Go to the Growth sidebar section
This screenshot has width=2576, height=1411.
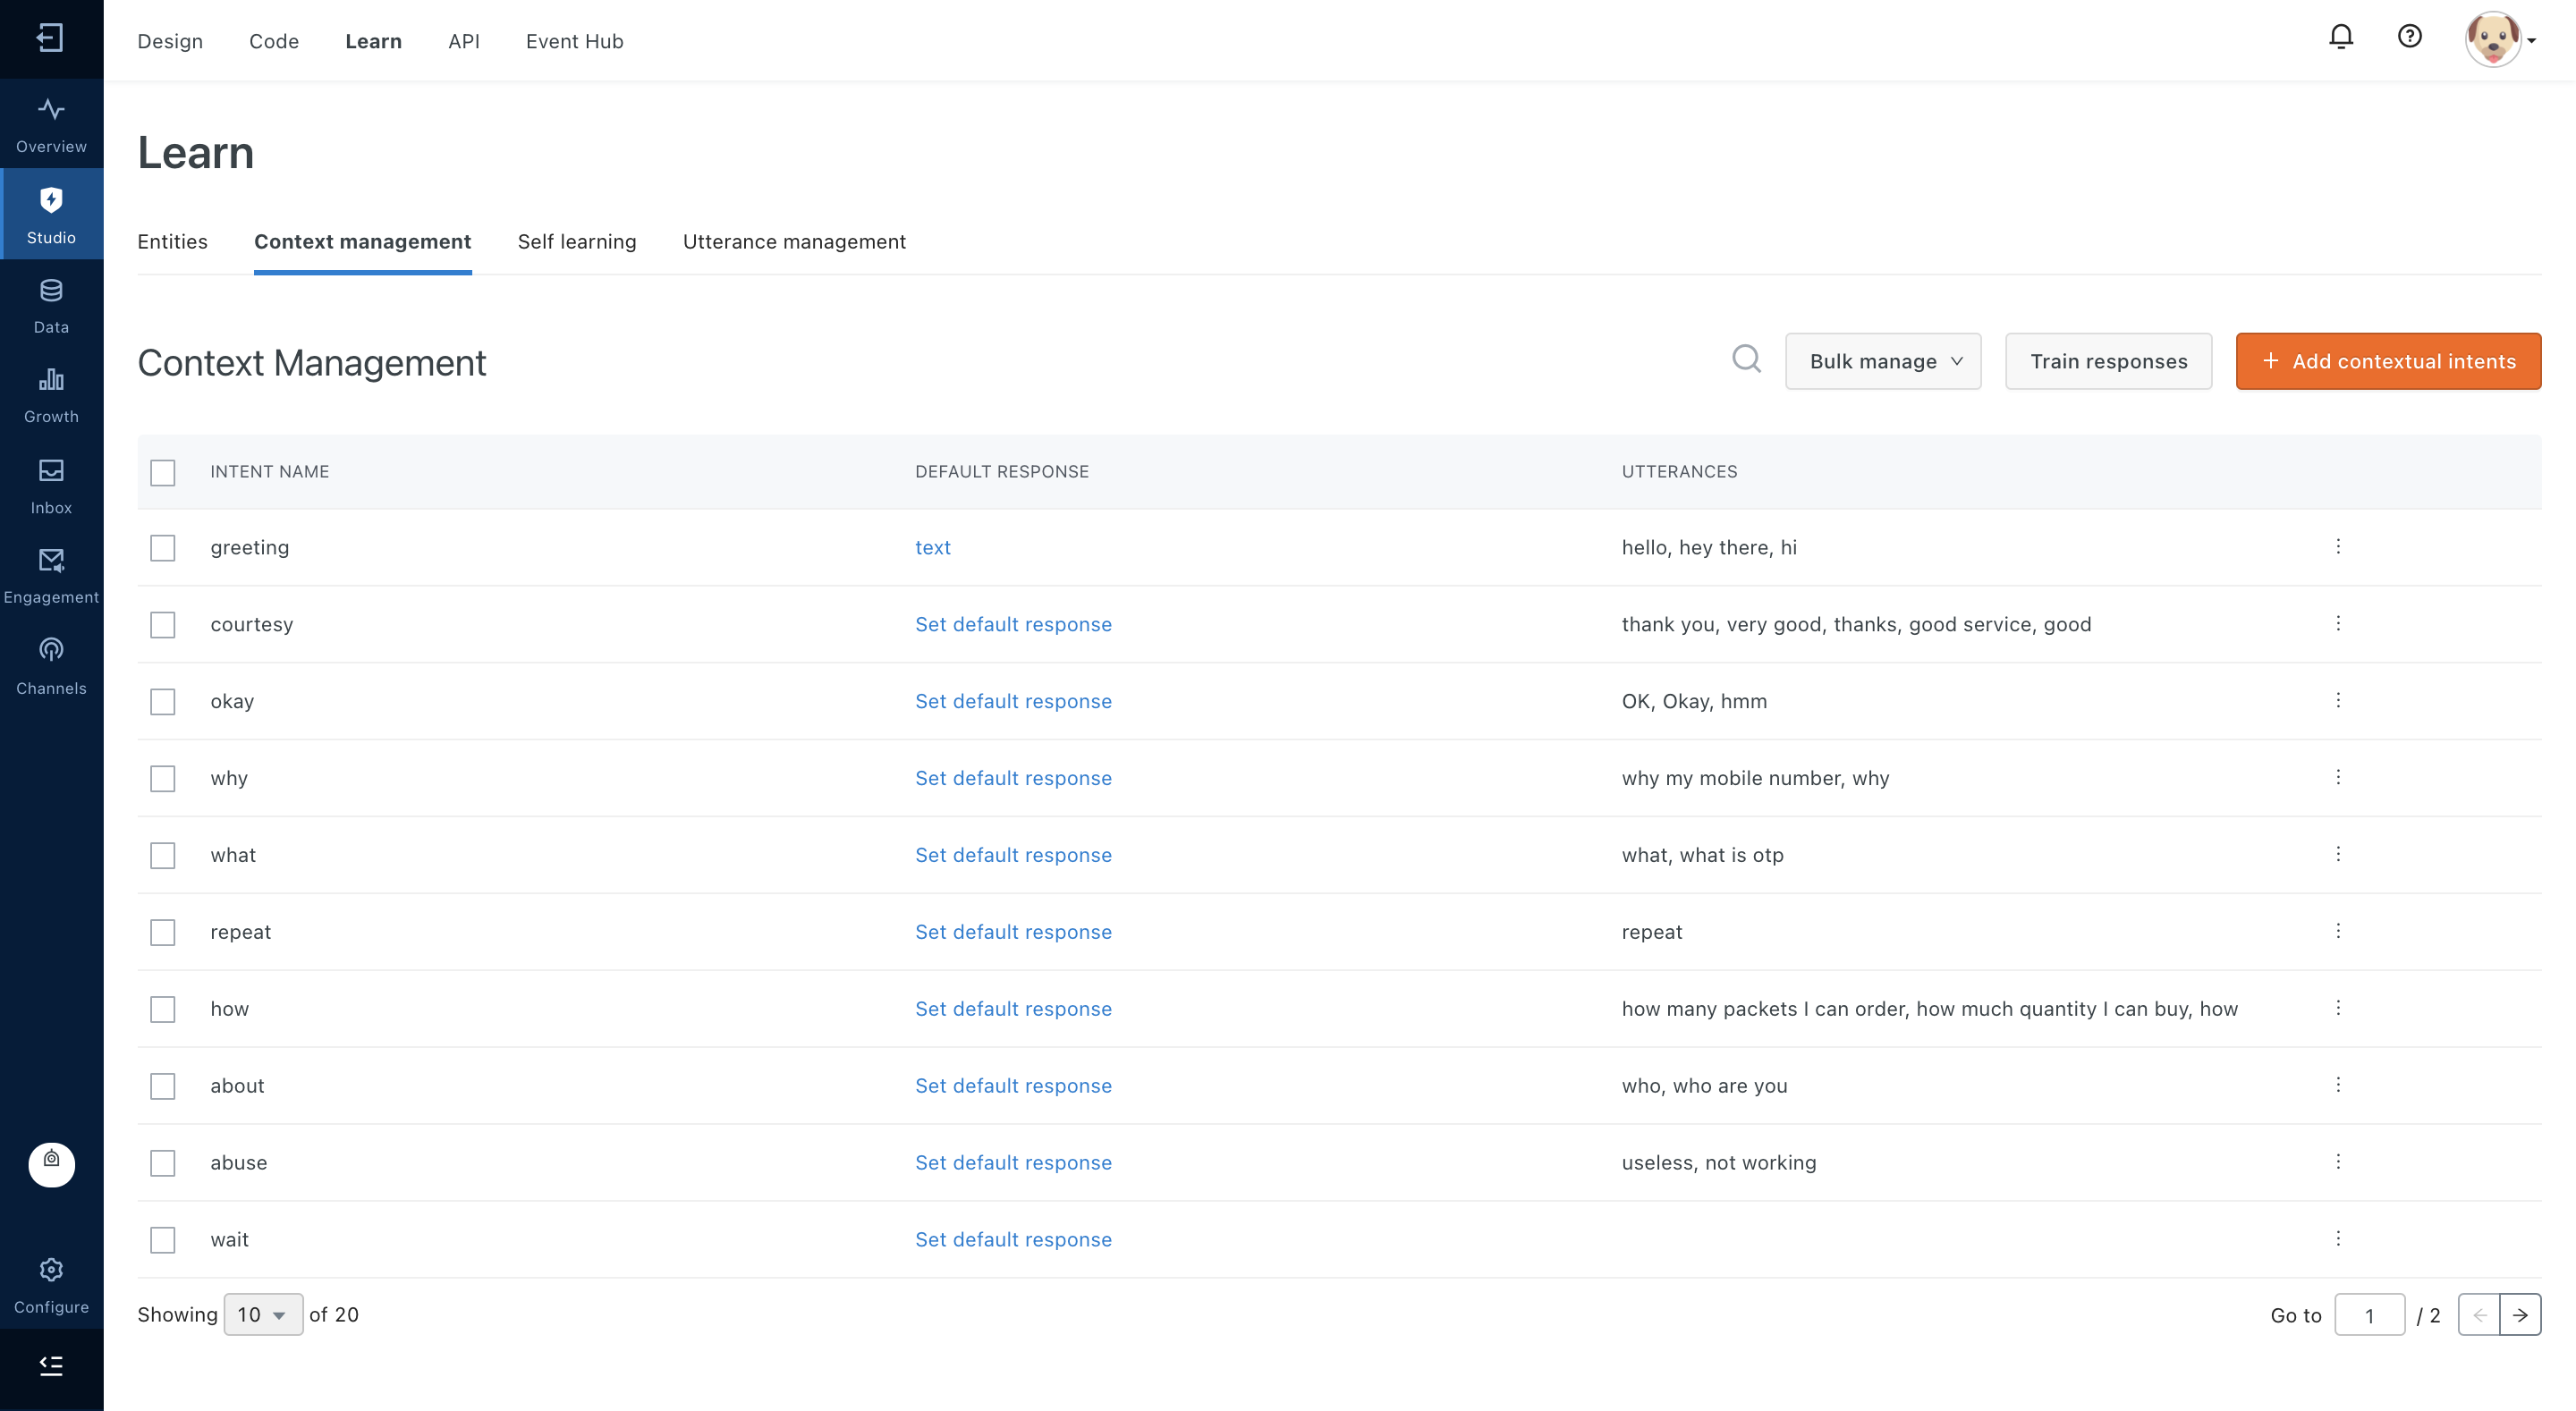pyautogui.click(x=51, y=395)
